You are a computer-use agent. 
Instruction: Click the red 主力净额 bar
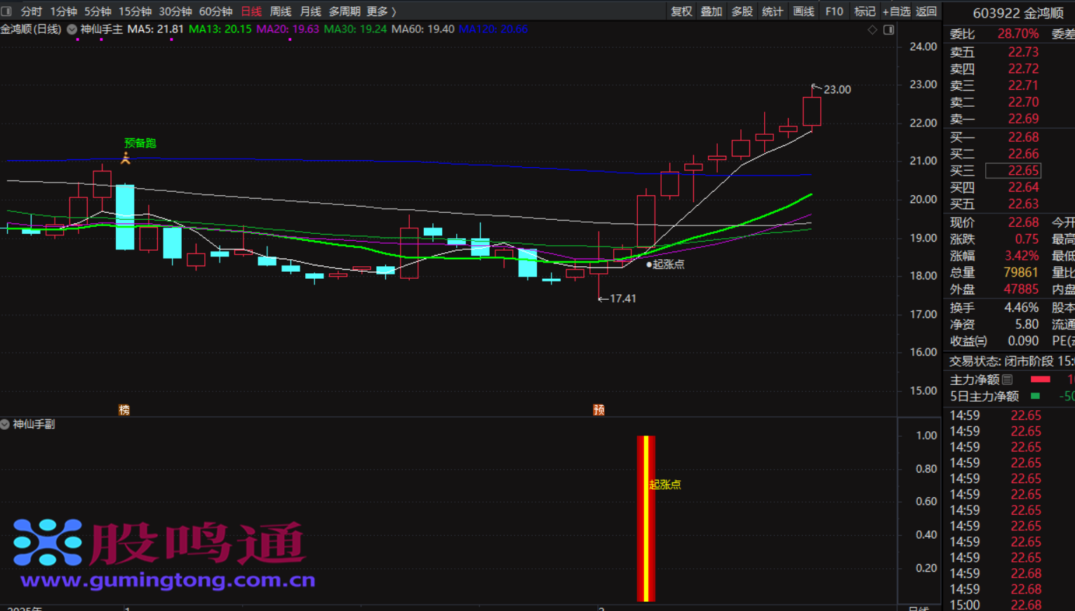click(1040, 380)
